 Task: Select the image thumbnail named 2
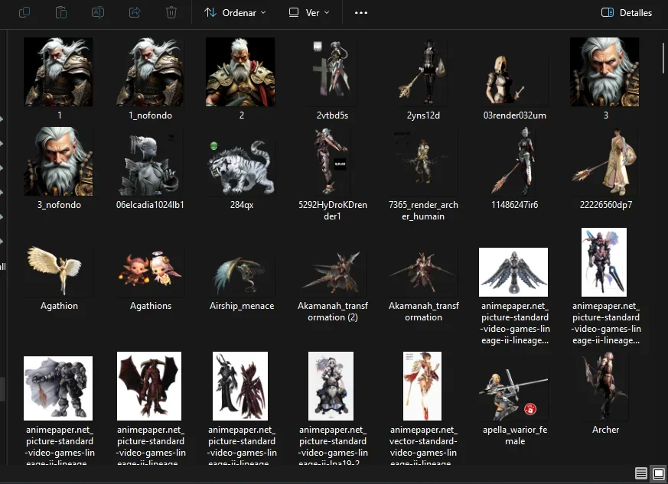pyautogui.click(x=240, y=72)
